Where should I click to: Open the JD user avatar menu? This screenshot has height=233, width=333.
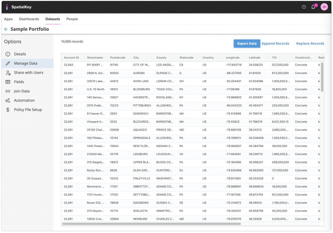(x=324, y=6)
